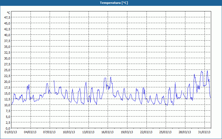Select the 07/03/13 date label
This screenshot has width=222, height=139.
[49, 132]
